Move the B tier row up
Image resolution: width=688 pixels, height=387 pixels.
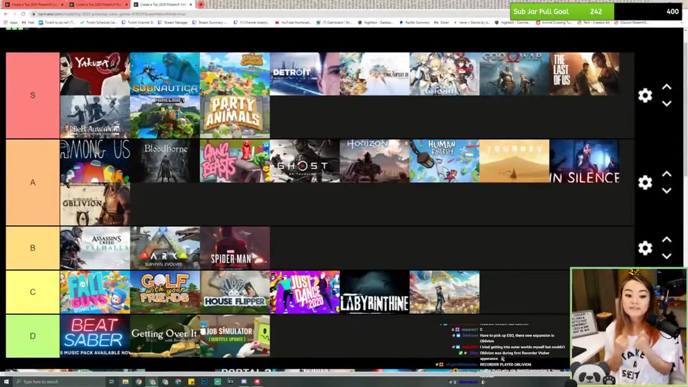(666, 240)
